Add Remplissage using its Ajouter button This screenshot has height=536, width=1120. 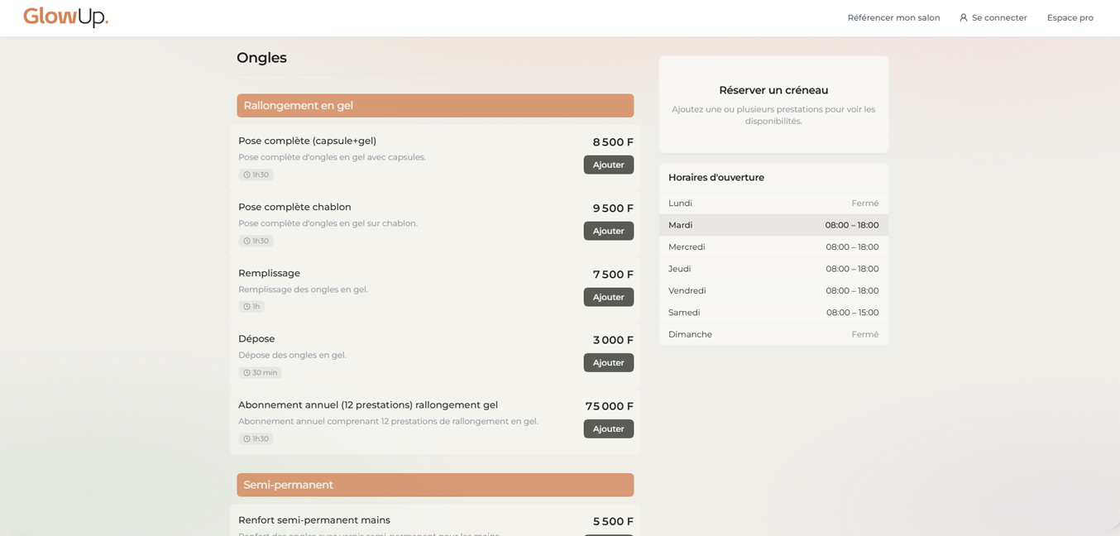(x=609, y=297)
